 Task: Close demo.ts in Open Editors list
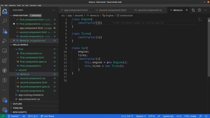click(14, 41)
